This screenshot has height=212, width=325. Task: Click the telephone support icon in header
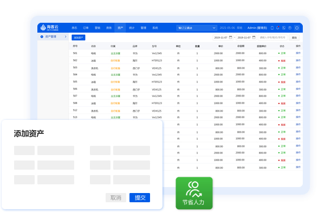coord(284,28)
